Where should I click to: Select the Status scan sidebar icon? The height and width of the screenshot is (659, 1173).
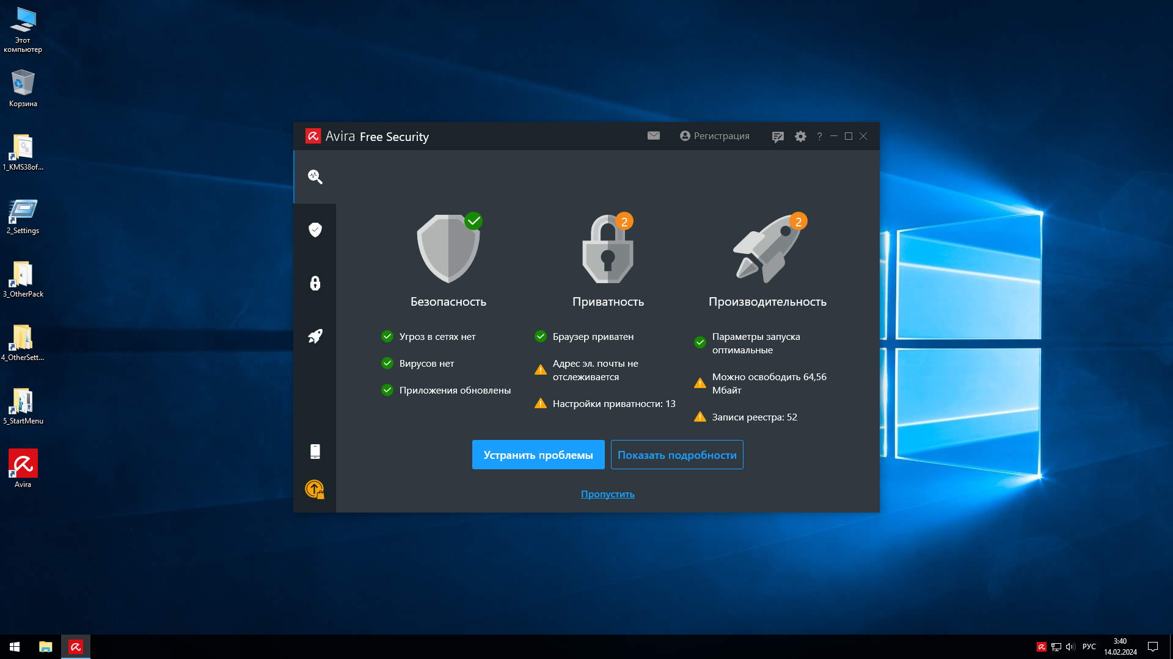point(315,177)
